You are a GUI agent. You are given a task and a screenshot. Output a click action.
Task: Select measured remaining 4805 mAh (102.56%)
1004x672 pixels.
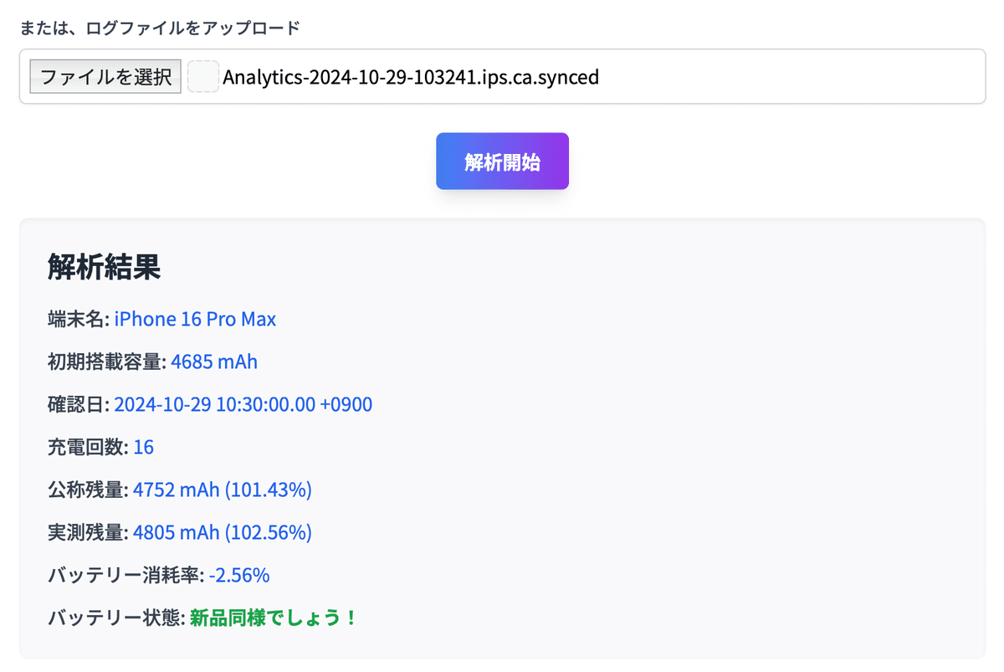pyautogui.click(x=223, y=532)
